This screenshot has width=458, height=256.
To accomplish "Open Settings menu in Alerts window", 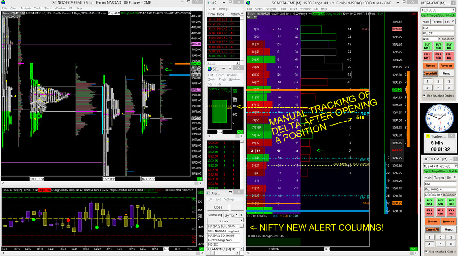I will click(229, 199).
